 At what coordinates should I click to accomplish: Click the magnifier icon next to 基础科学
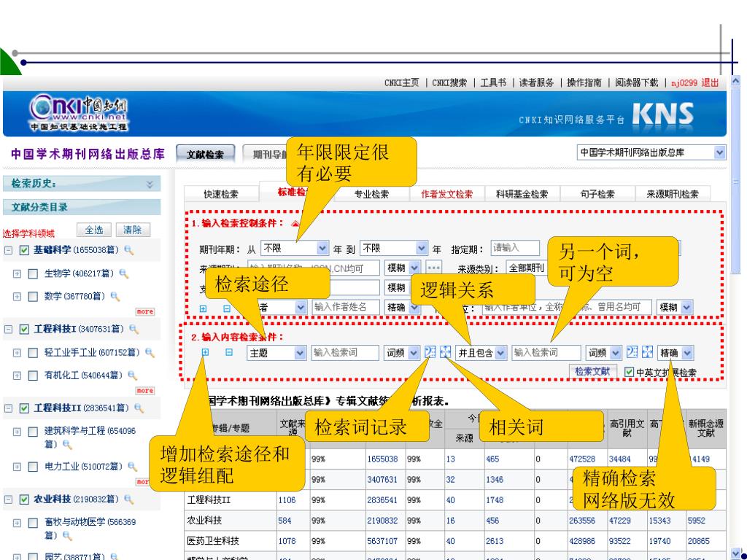click(x=128, y=250)
